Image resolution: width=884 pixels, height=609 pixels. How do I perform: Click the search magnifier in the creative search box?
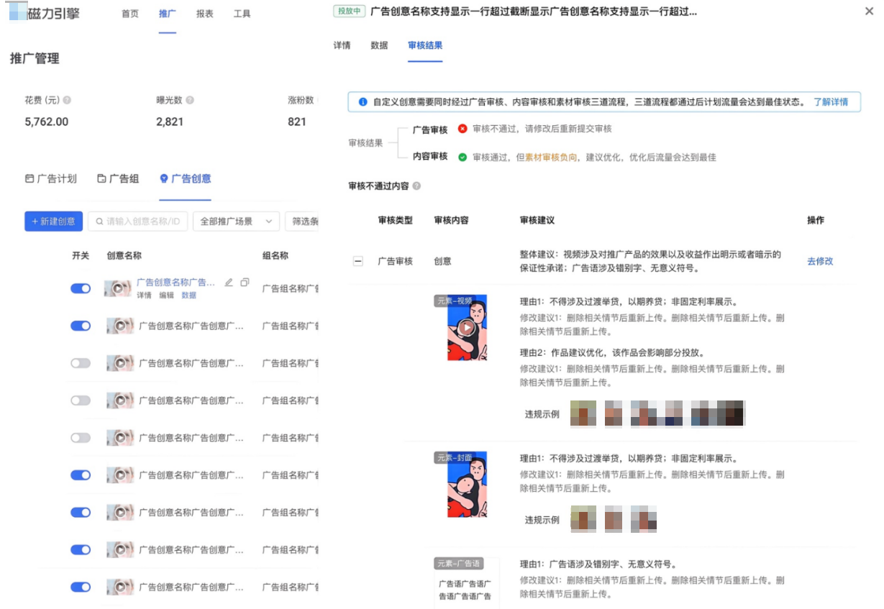point(99,221)
